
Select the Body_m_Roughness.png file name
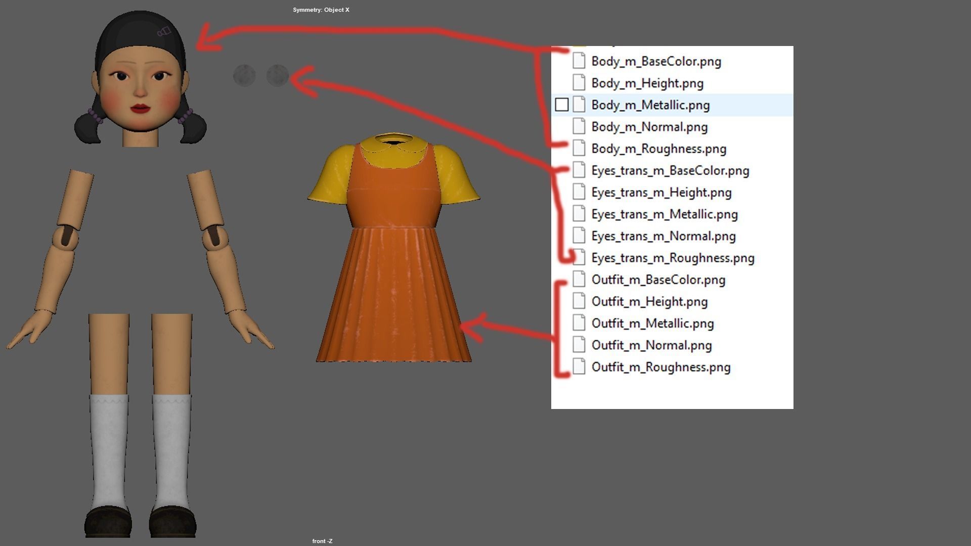(x=658, y=149)
